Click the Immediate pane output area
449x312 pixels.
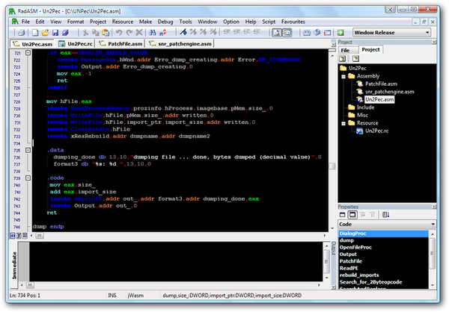click(x=176, y=262)
